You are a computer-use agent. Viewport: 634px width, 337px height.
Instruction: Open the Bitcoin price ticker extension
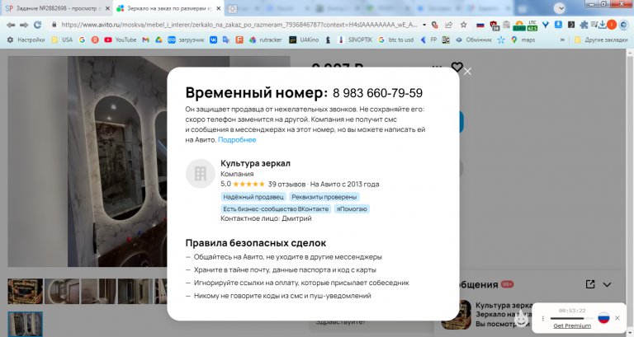point(519,26)
